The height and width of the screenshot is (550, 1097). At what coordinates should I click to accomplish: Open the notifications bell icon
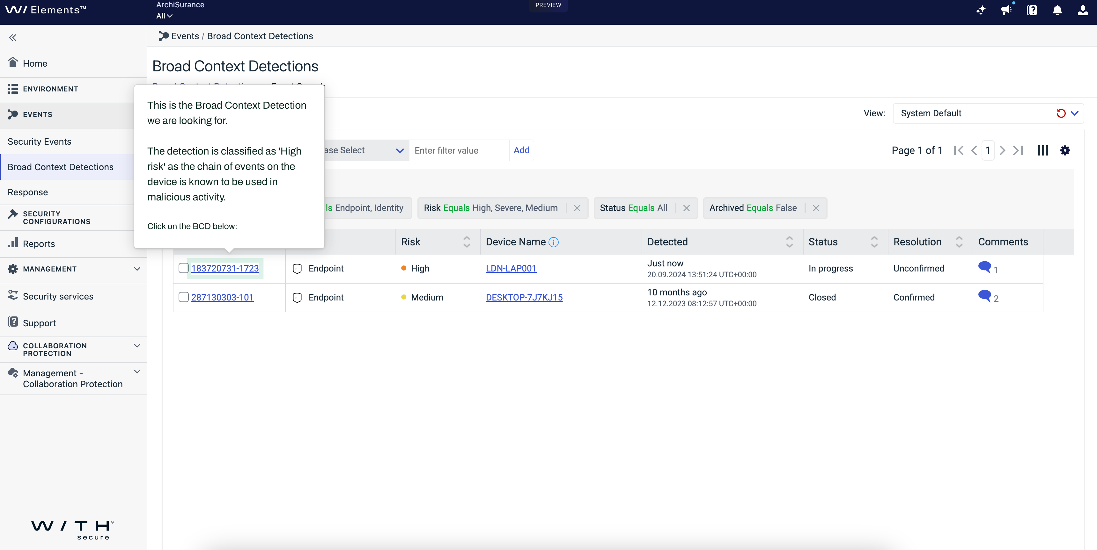[1057, 10]
